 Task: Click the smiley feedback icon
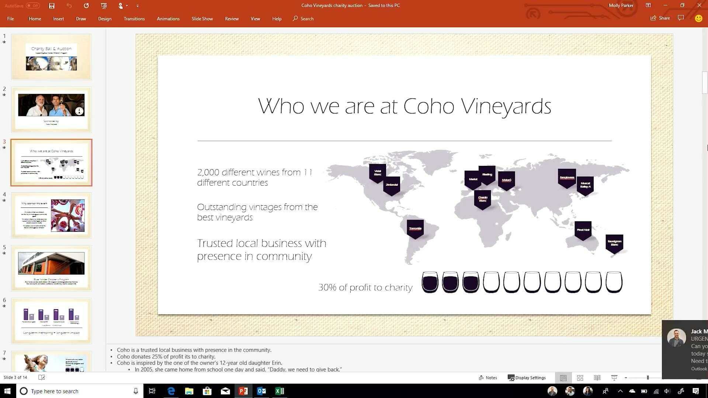[x=698, y=18]
